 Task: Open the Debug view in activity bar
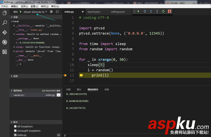[x=5, y=42]
